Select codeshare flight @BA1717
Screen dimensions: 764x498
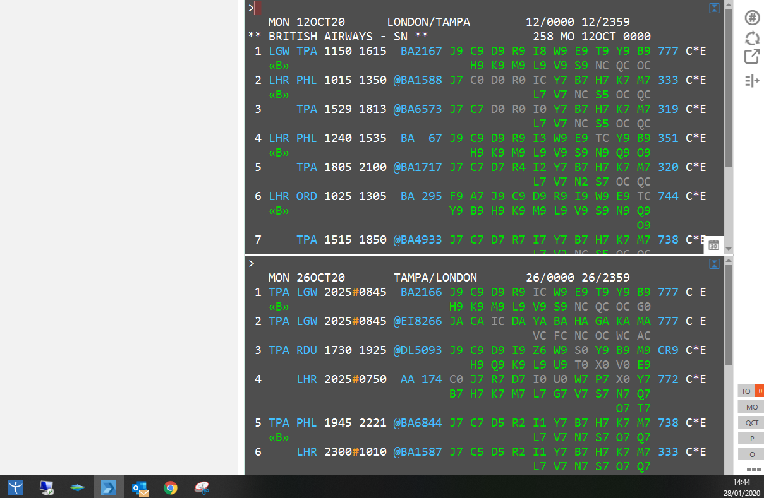418,167
